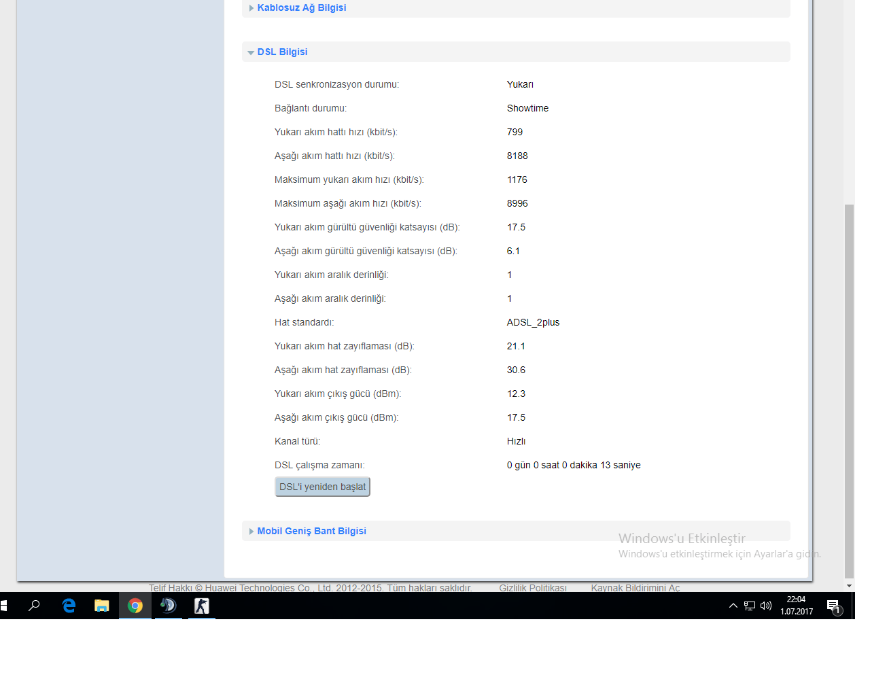Viewport: 870px width, 696px height.
Task: Select the upstream rate value '799'
Action: tap(515, 132)
